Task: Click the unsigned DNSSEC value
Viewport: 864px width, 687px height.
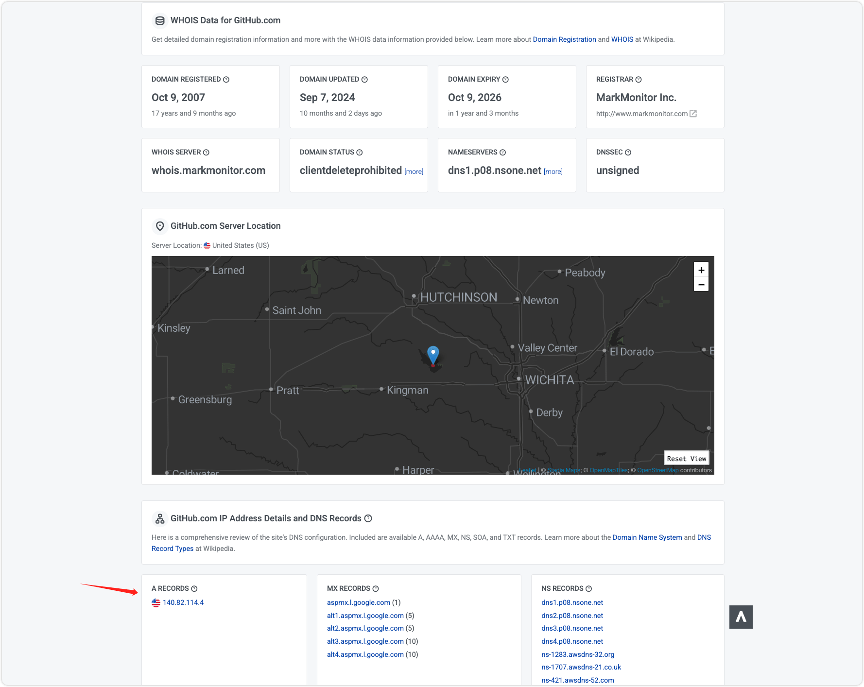Action: (x=618, y=171)
